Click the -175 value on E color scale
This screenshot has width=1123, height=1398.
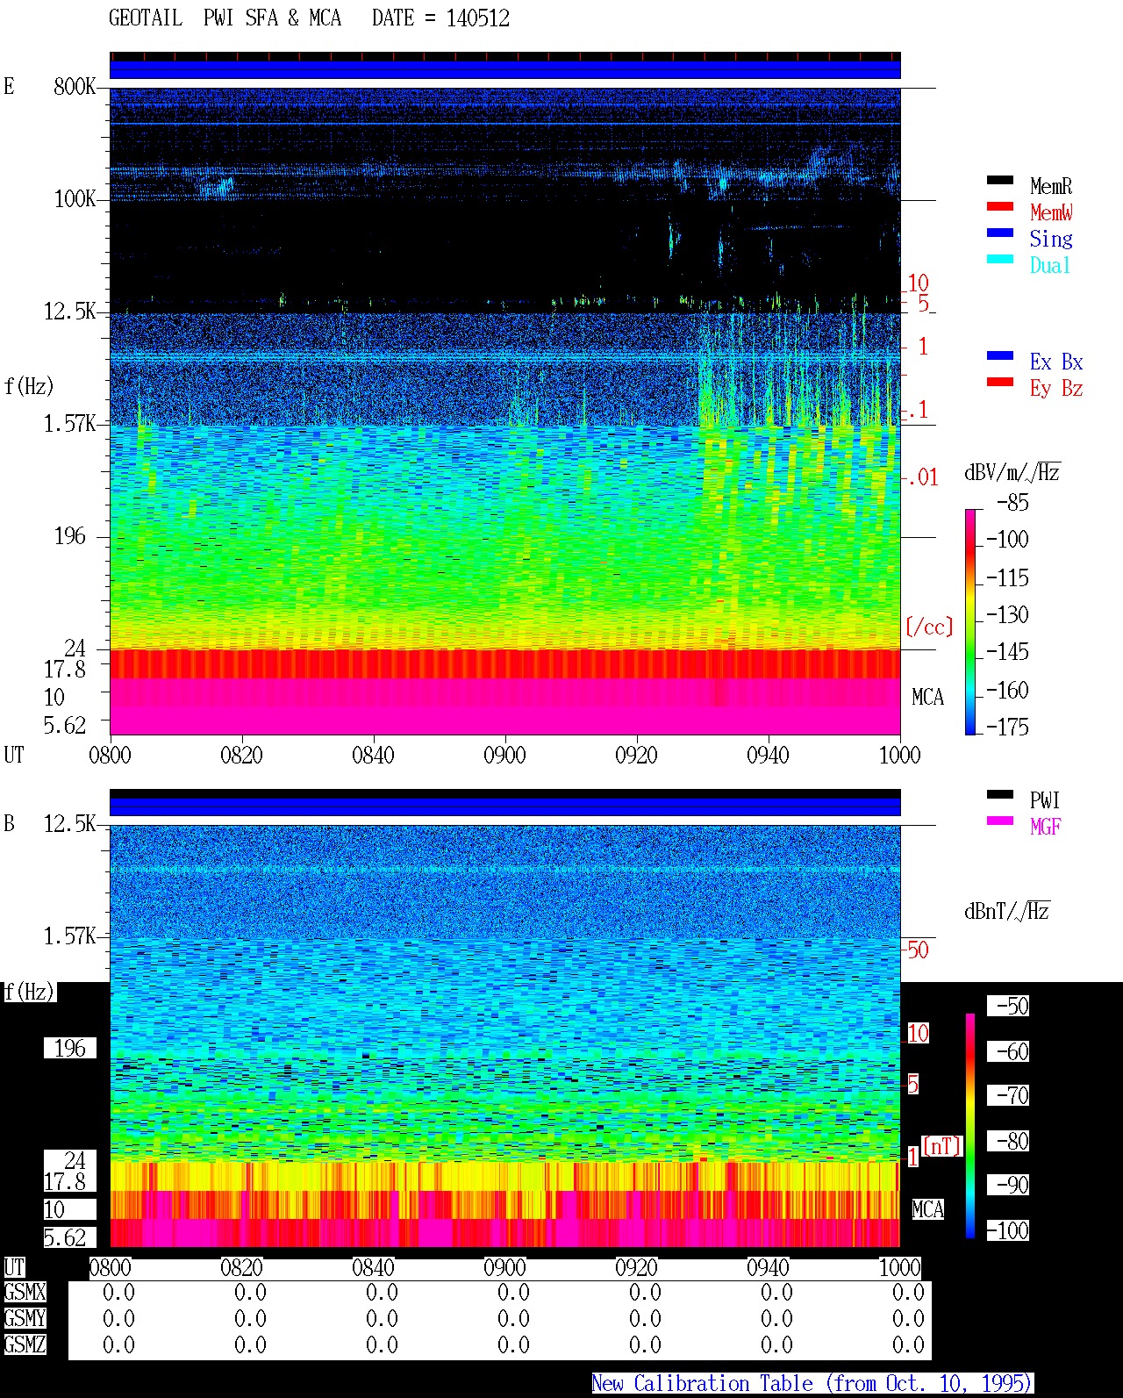click(1007, 727)
